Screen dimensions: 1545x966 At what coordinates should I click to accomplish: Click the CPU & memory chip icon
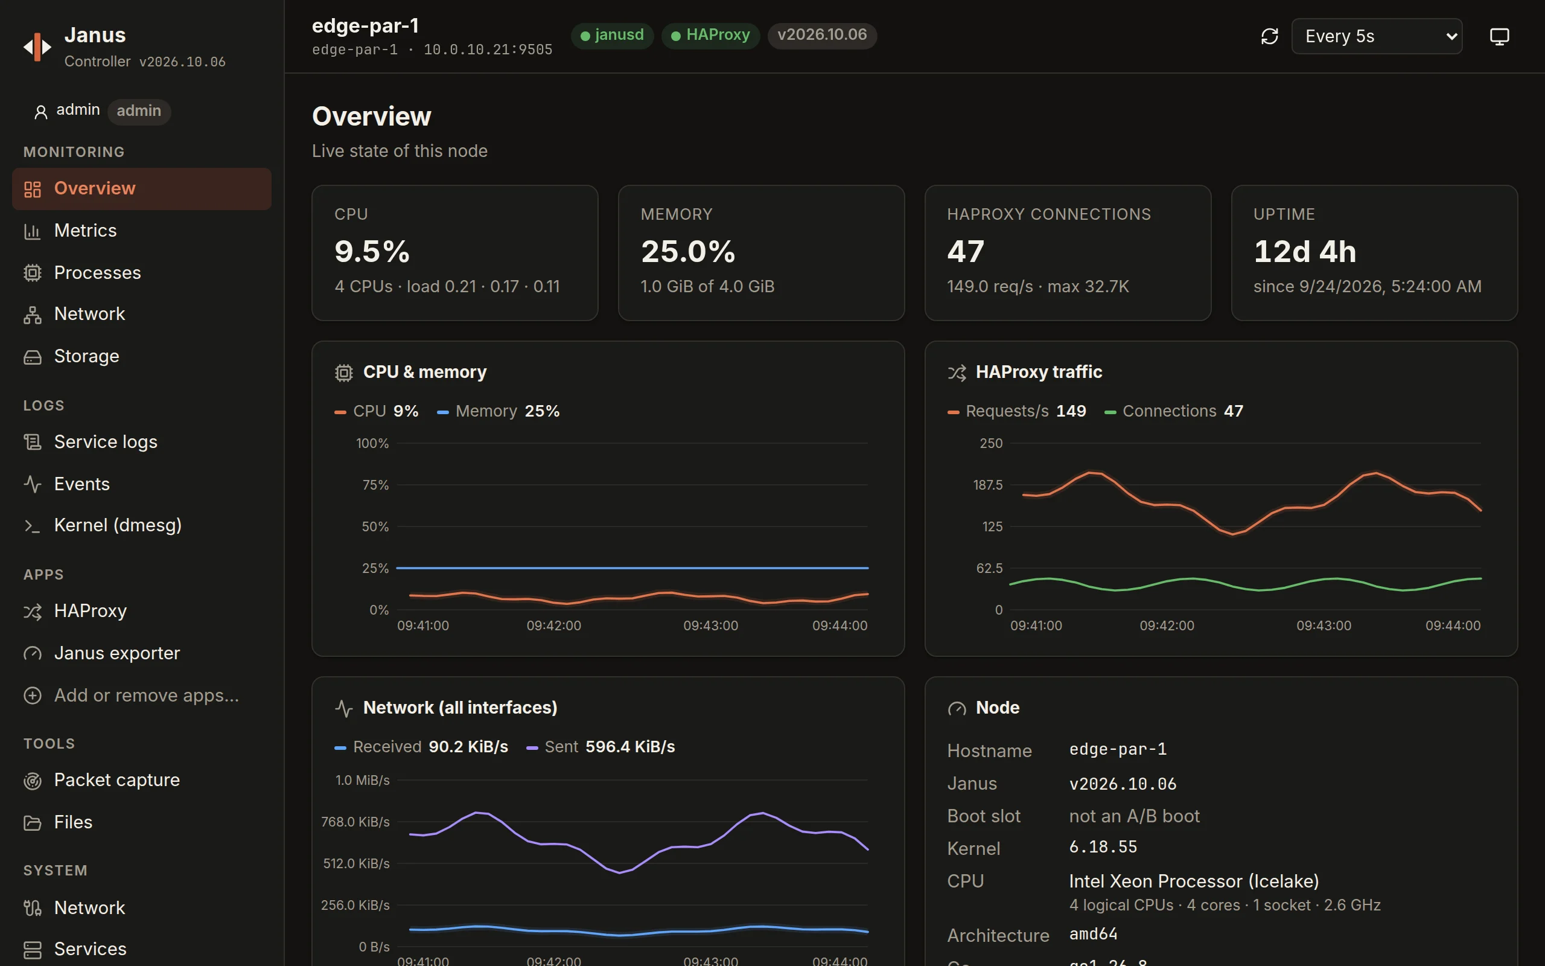[x=343, y=373]
